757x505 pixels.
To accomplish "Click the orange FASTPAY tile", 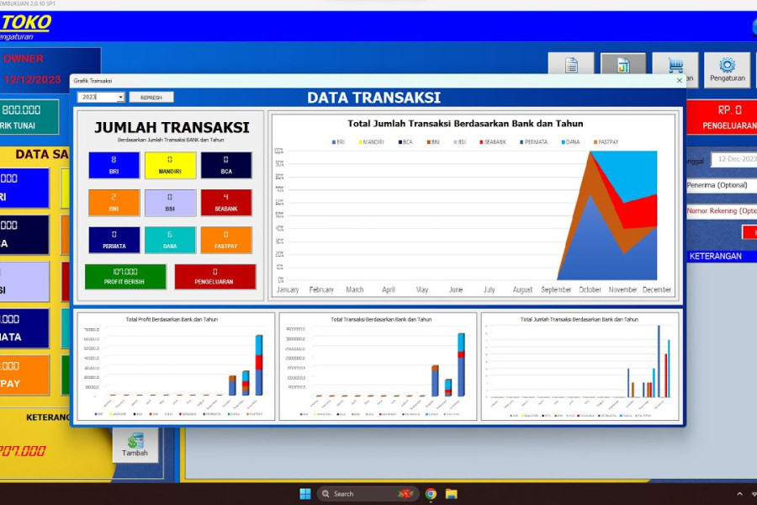I will pyautogui.click(x=226, y=240).
